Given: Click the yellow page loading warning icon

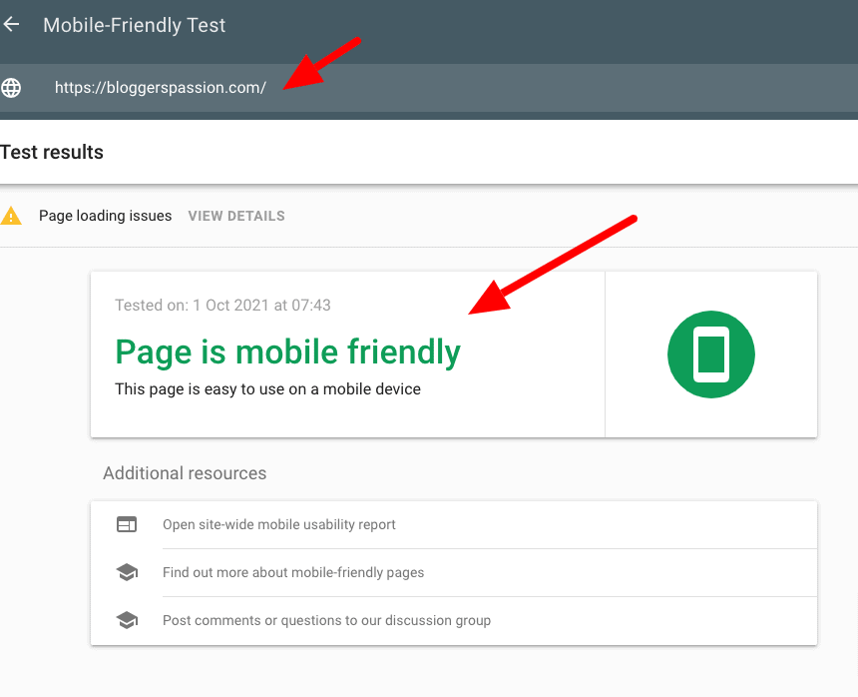Looking at the screenshot, I should click(11, 216).
